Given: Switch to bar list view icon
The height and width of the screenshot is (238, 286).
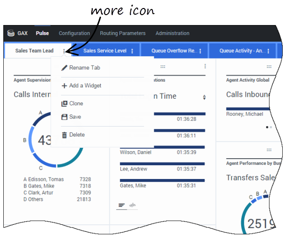Looking at the screenshot, I should 122,205.
